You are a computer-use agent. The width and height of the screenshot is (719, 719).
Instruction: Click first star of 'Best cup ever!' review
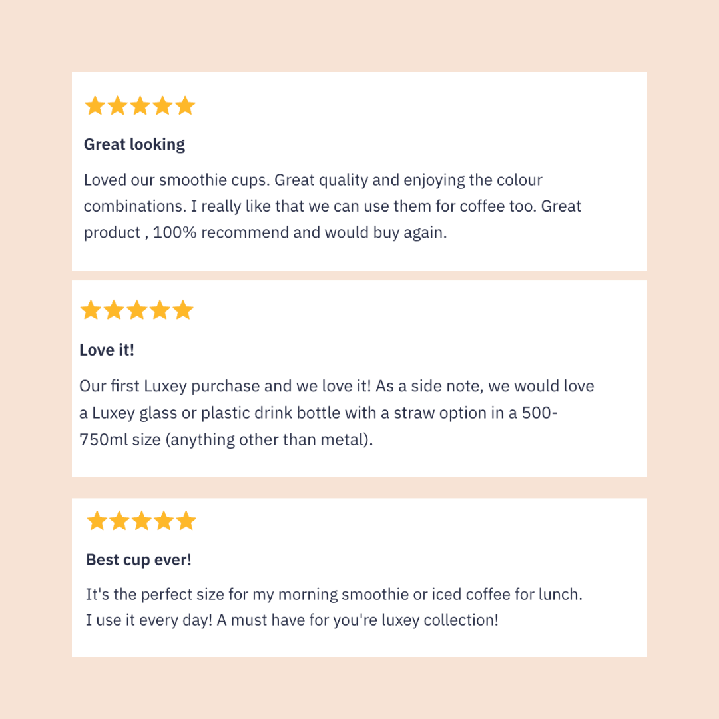(97, 521)
